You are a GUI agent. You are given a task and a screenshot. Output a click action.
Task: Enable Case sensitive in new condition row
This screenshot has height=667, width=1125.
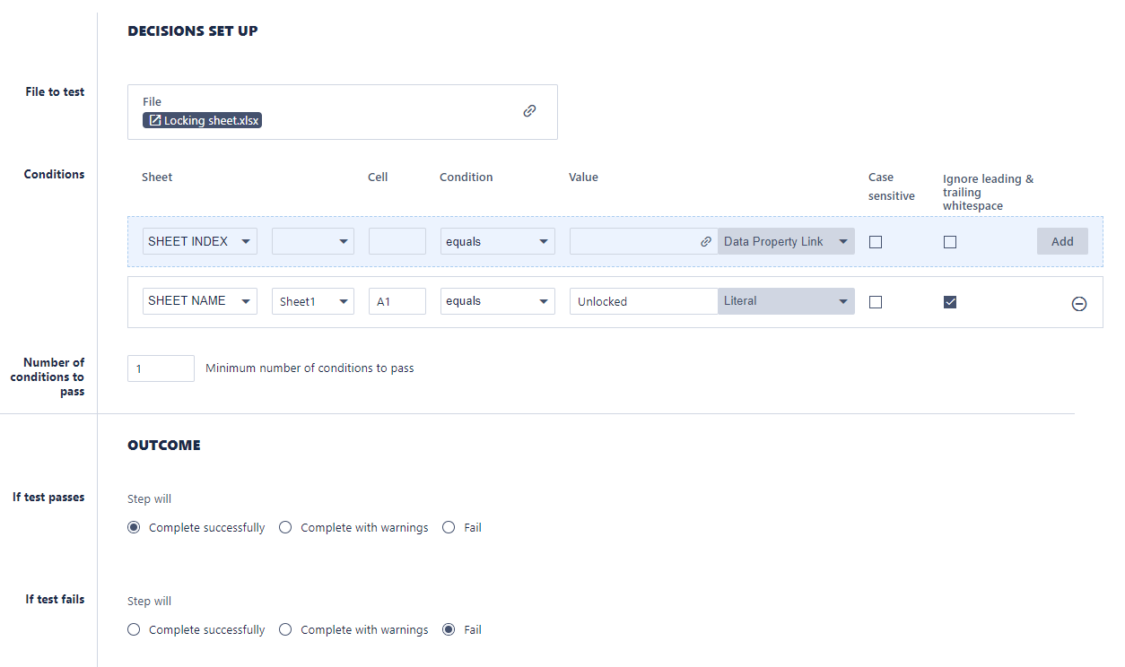pos(876,242)
